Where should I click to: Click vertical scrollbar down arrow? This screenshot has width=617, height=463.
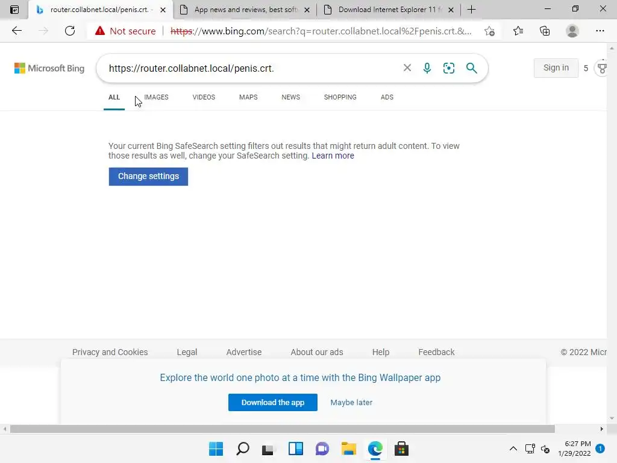(612, 418)
